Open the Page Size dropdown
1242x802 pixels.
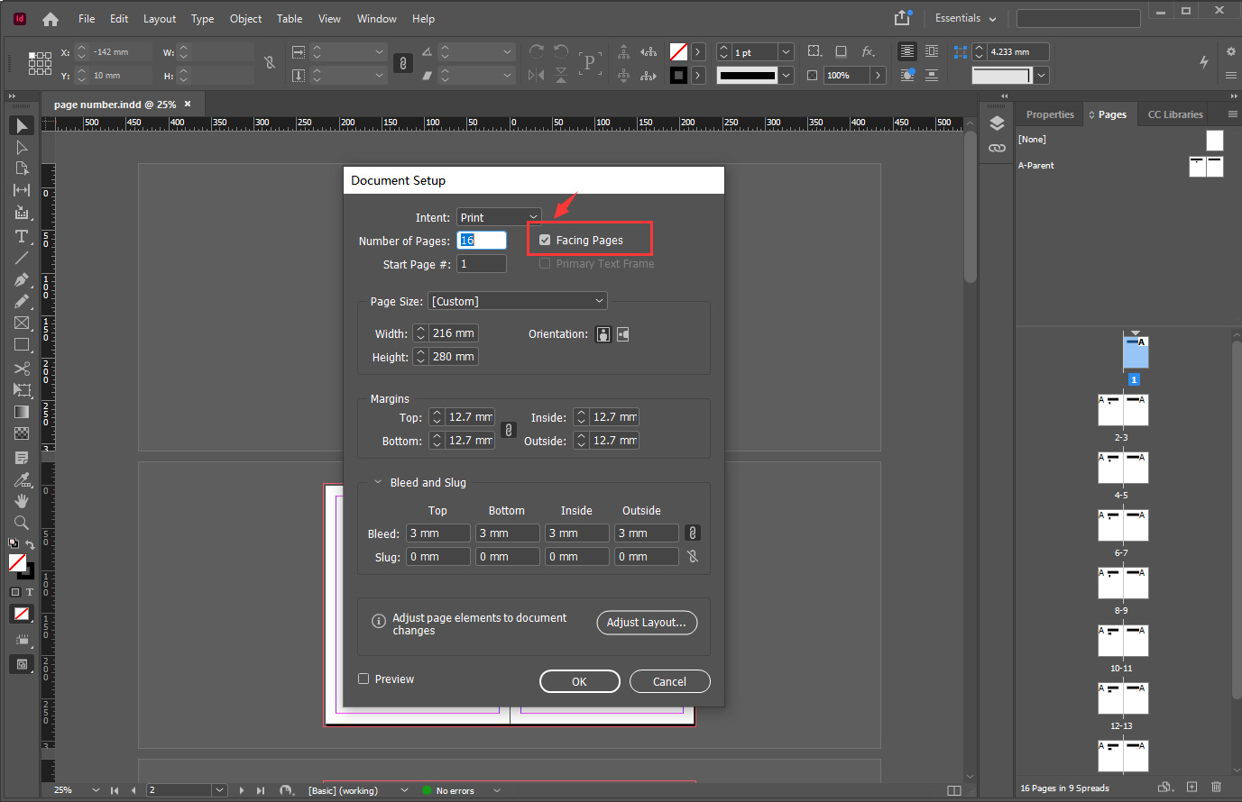(518, 301)
